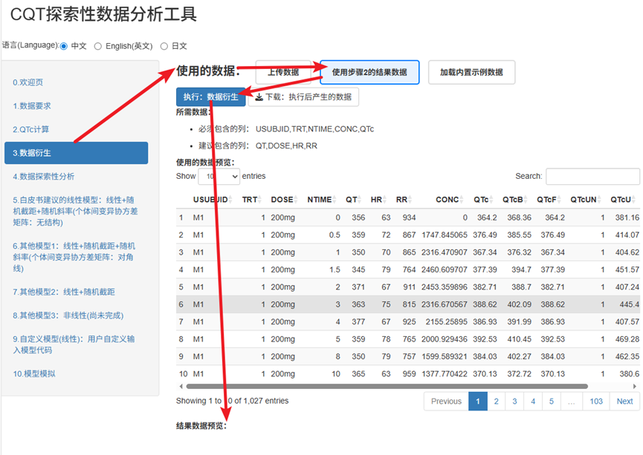The height and width of the screenshot is (455, 643).
Task: Select the English(英文) language option
Action: coord(98,46)
